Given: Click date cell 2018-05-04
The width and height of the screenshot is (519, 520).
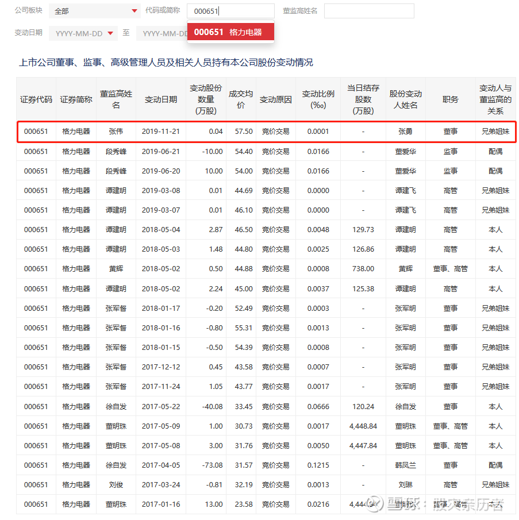Looking at the screenshot, I should coord(161,230).
